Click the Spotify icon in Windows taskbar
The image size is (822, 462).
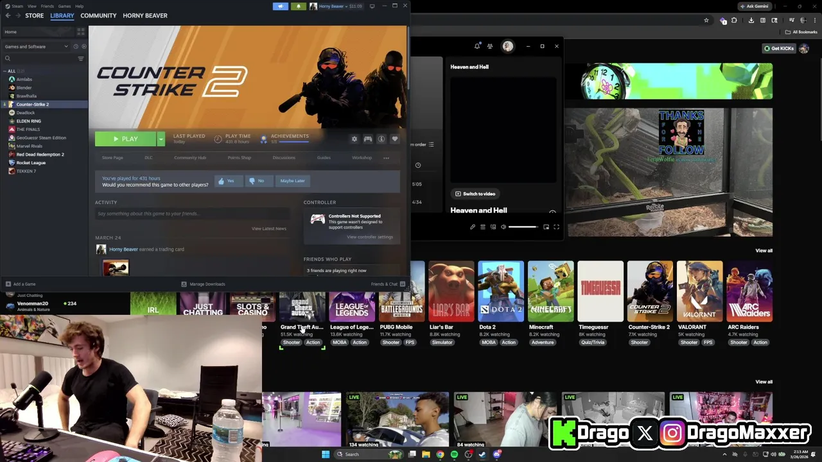(454, 454)
